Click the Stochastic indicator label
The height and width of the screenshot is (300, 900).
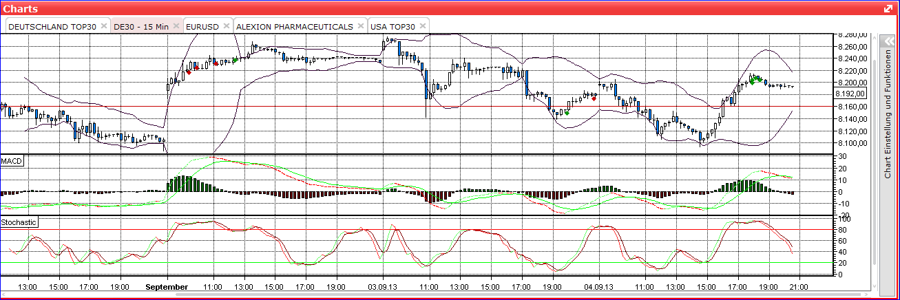click(19, 222)
